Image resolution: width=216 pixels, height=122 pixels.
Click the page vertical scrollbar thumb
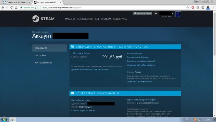coord(214,35)
